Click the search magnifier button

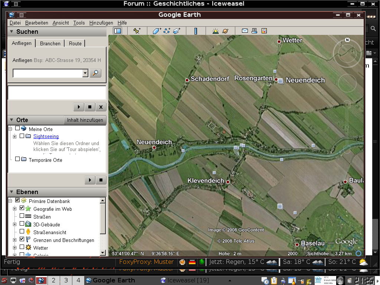(x=95, y=73)
